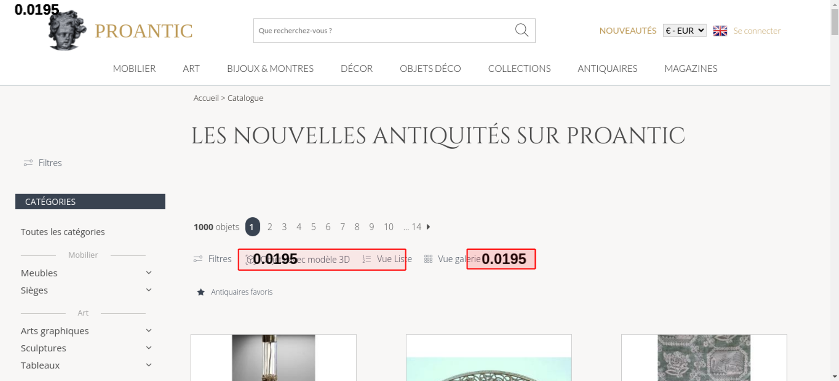Viewport: 839px width, 381px height.
Task: Click the search input field
Action: [x=382, y=31]
